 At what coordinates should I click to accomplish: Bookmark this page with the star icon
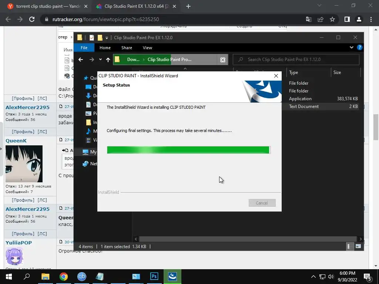pos(332,19)
